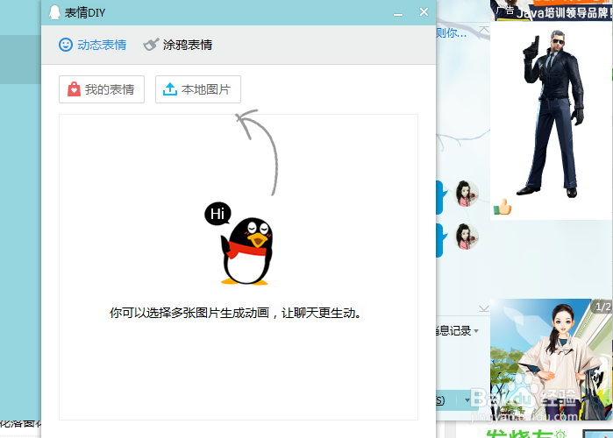The image size is (613, 438).
Task: Click the 1/2 page indicator on QQ show
Action: tap(602, 307)
